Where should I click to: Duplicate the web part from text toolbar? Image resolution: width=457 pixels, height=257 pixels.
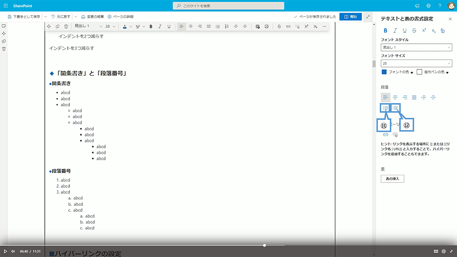tap(58, 26)
